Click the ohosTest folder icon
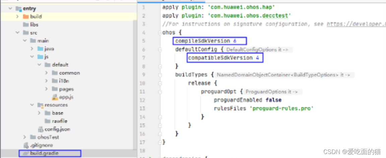 tap(33, 137)
